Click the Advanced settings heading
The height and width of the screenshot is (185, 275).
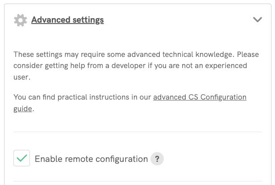coord(67,20)
